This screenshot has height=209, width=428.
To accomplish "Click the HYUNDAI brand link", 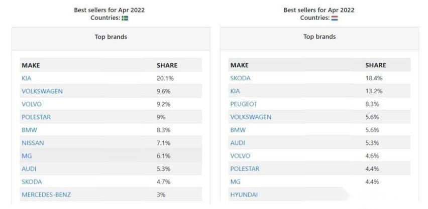I will point(244,195).
